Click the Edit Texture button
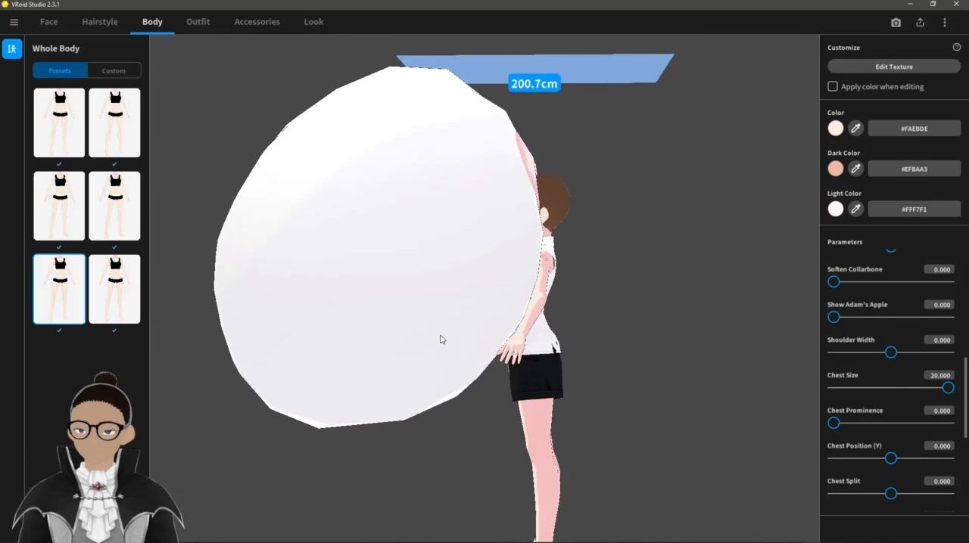969x543 pixels. 893,67
